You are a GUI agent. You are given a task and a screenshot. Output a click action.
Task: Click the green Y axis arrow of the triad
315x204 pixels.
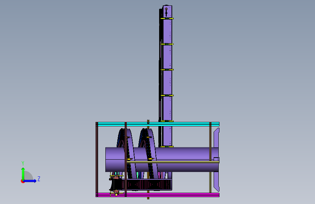pos(23,174)
